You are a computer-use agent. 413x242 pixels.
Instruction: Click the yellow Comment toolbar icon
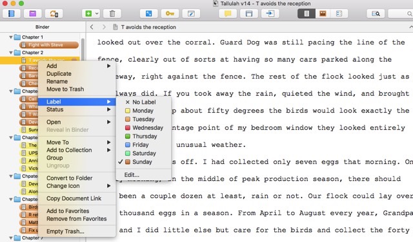coord(228,14)
